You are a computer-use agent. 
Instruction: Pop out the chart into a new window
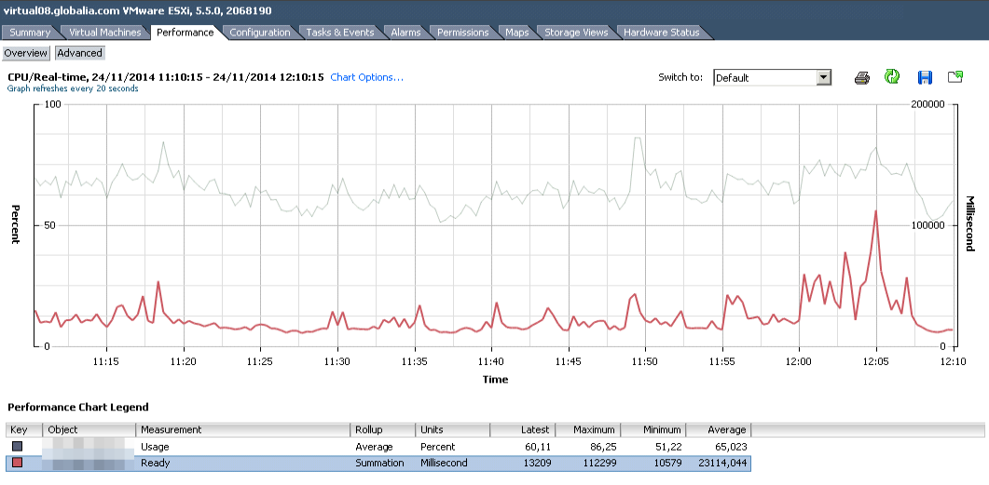[x=955, y=77]
